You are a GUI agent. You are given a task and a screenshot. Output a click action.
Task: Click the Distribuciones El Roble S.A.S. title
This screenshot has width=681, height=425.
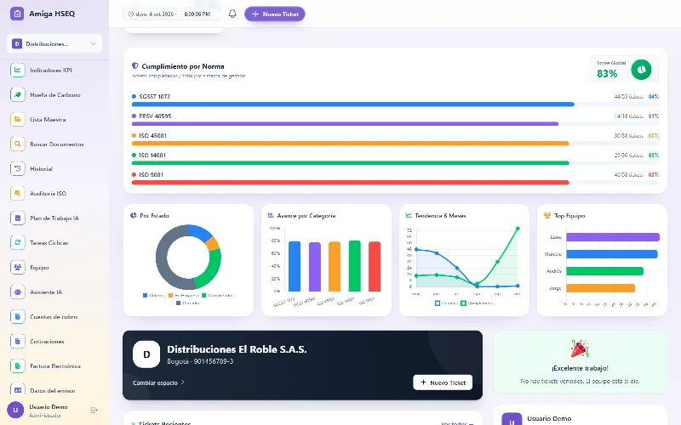pos(237,349)
